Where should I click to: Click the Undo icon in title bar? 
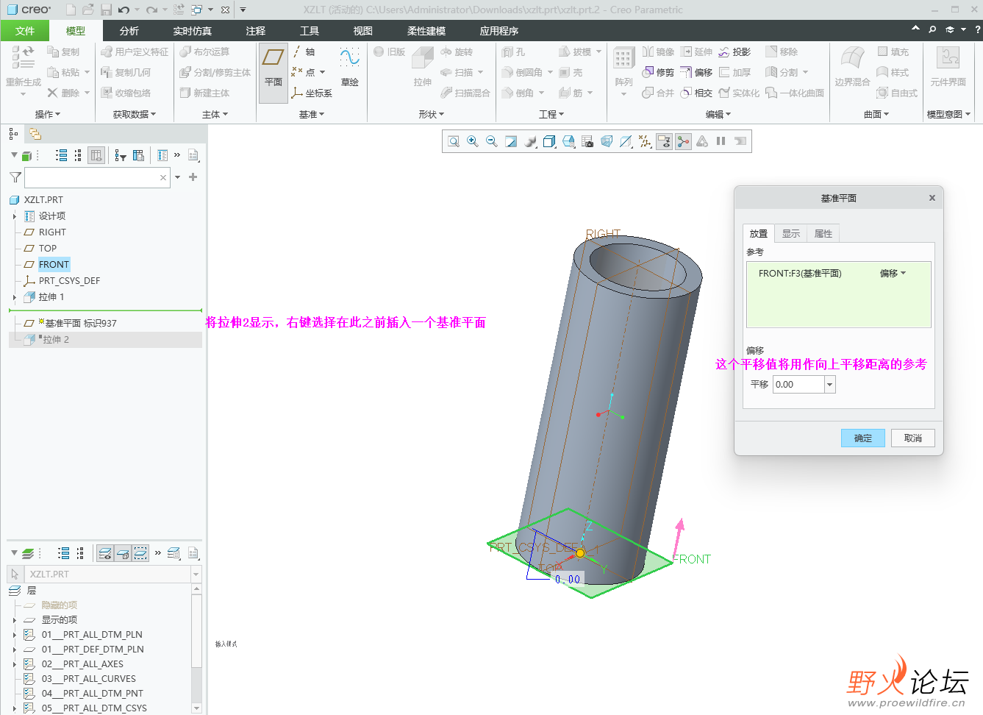point(124,10)
